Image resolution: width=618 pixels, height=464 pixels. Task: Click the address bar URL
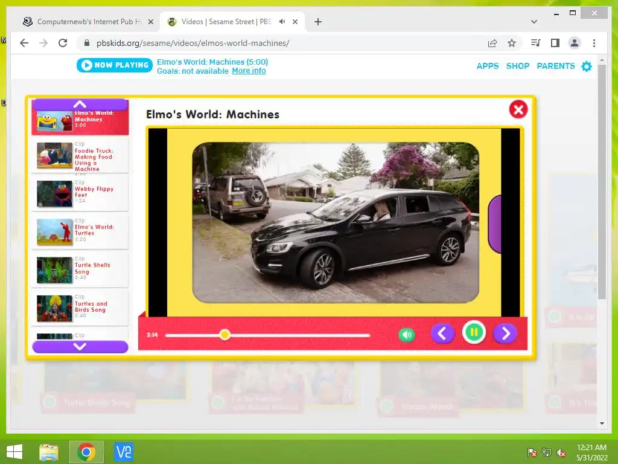(x=193, y=43)
